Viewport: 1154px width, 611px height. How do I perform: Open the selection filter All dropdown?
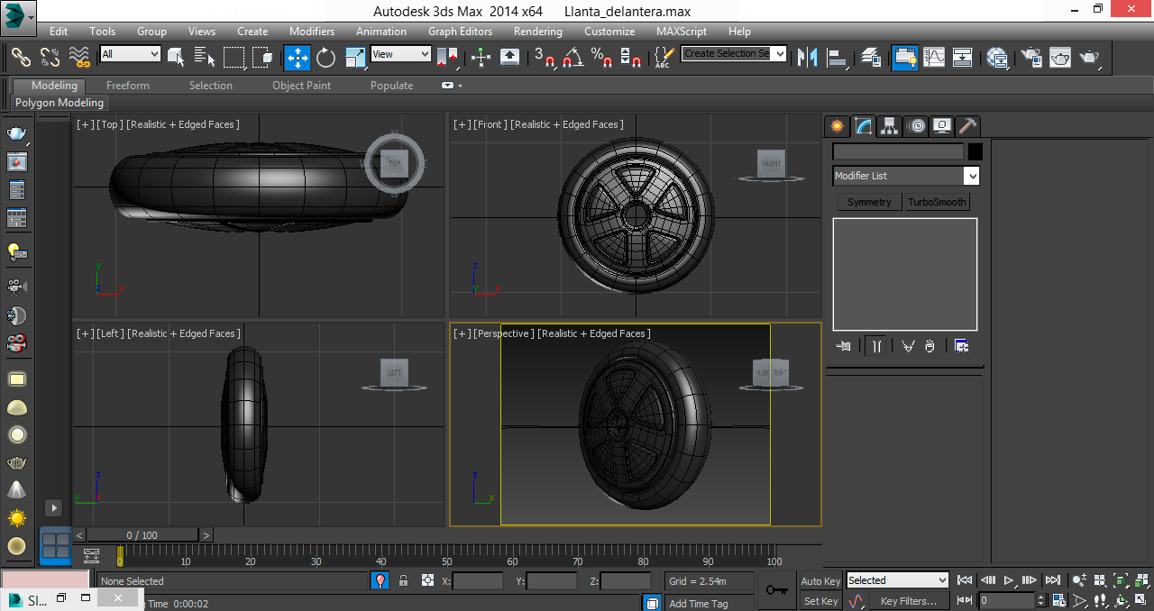pos(130,54)
